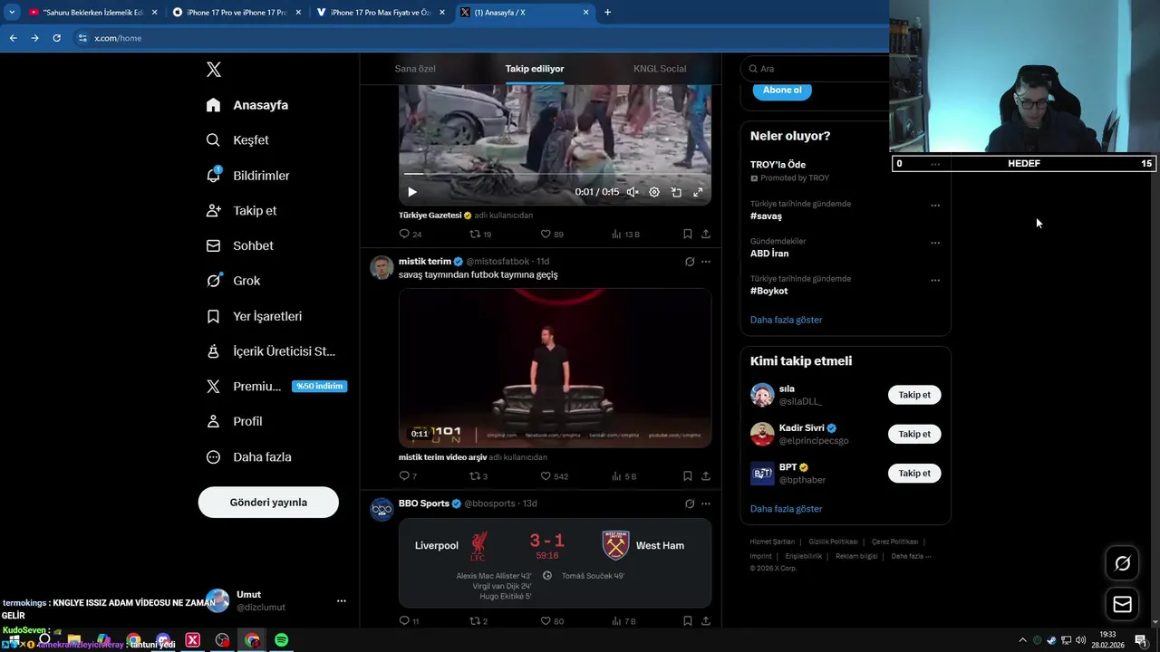Open video settings gear icon
Viewport: 1160px width, 652px height.
[654, 192]
